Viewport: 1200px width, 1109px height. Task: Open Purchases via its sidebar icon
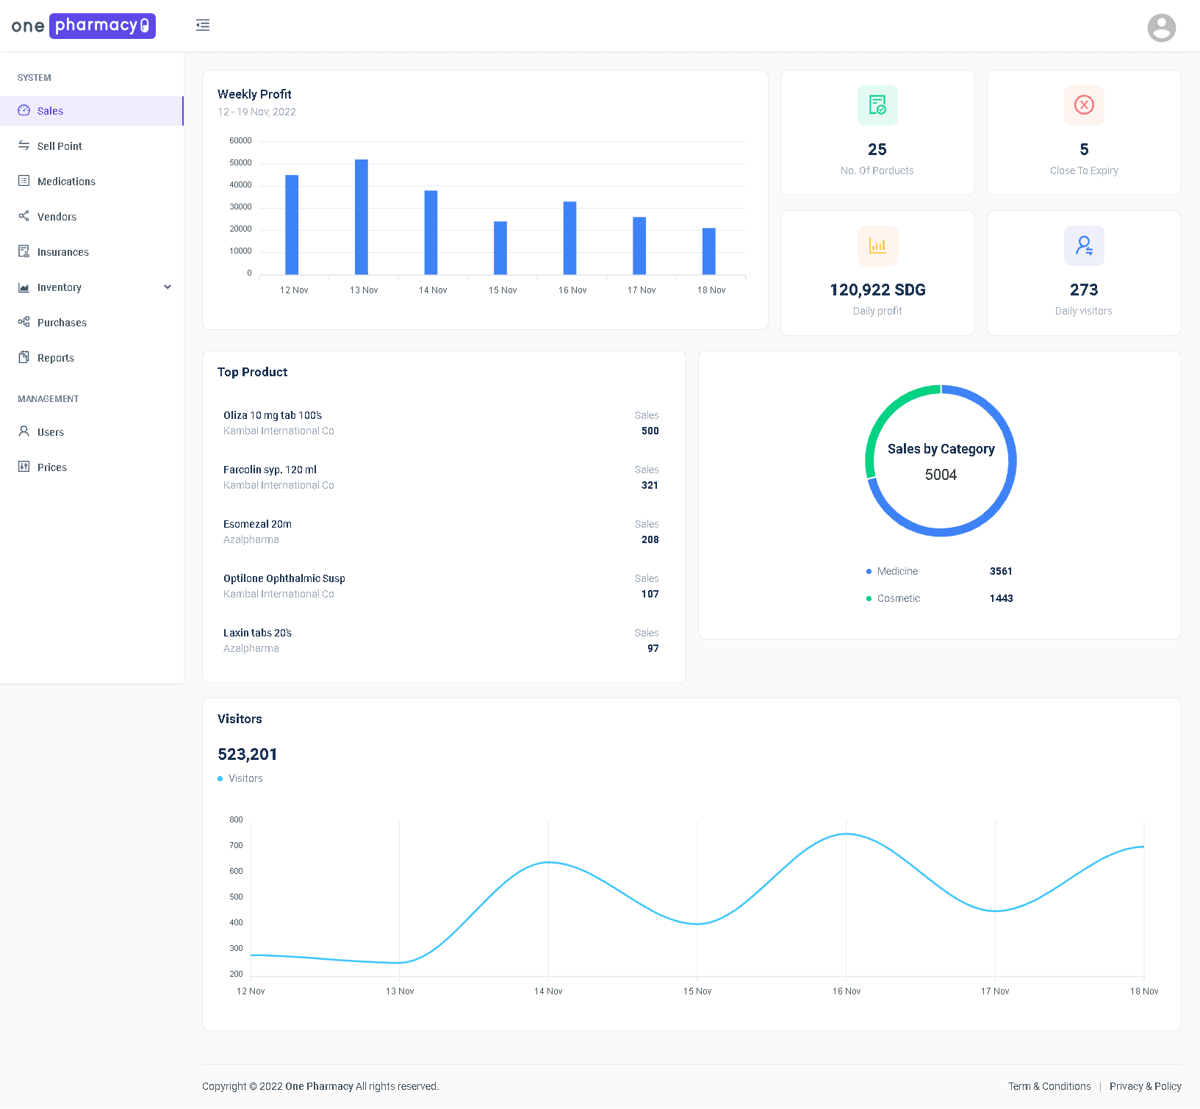coord(24,322)
